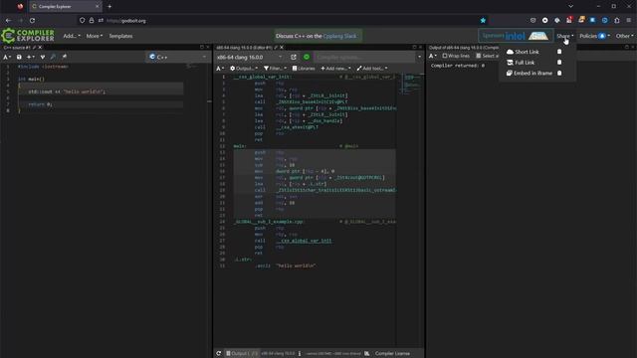Viewport: 637px width, 358px height.
Task: Click the pin icon in source editor toolbar
Action: click(x=64, y=57)
